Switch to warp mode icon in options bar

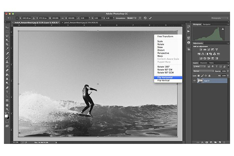tap(140, 18)
